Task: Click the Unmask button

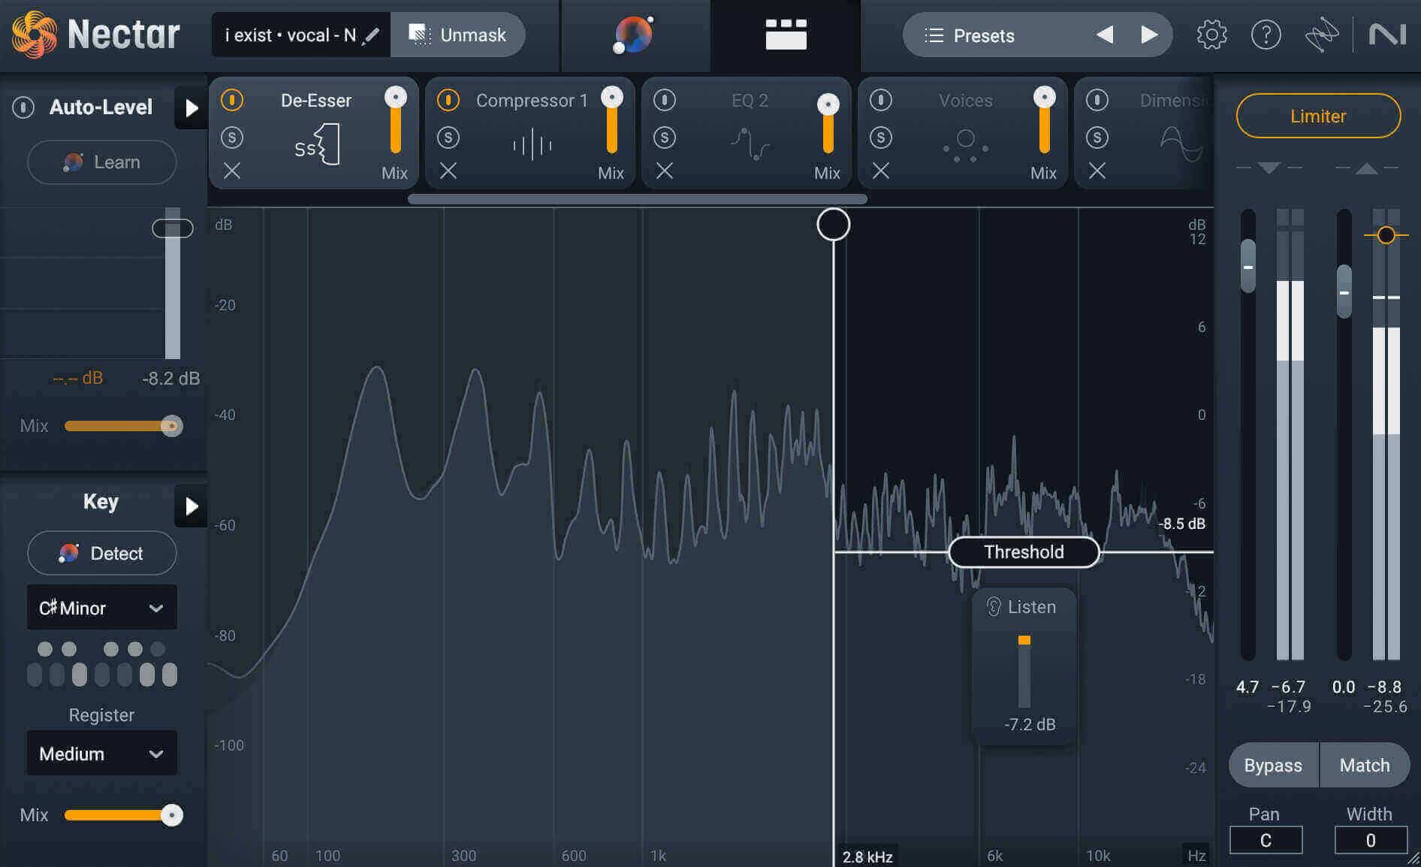Action: [x=457, y=35]
